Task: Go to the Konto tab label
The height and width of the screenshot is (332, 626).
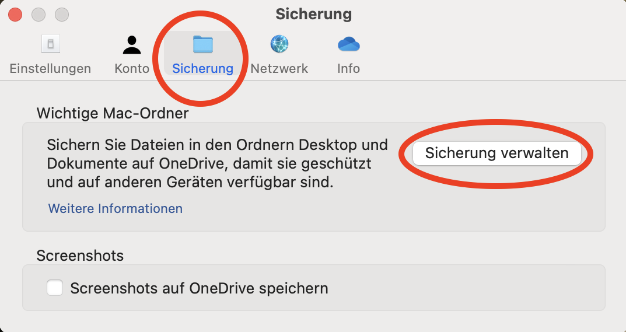Action: (132, 68)
